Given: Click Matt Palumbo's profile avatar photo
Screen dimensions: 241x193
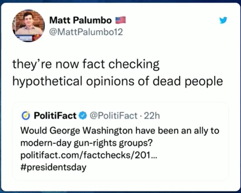Looking at the screenshot, I should point(28,26).
